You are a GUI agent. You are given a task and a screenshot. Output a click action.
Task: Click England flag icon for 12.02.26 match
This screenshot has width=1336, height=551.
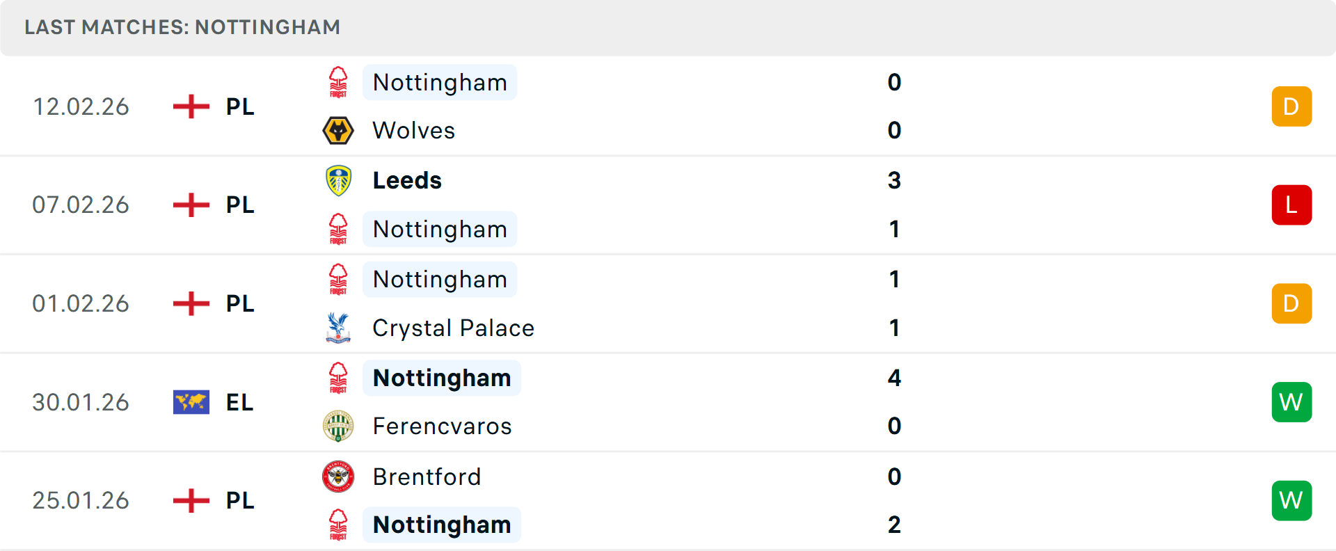pyautogui.click(x=191, y=106)
